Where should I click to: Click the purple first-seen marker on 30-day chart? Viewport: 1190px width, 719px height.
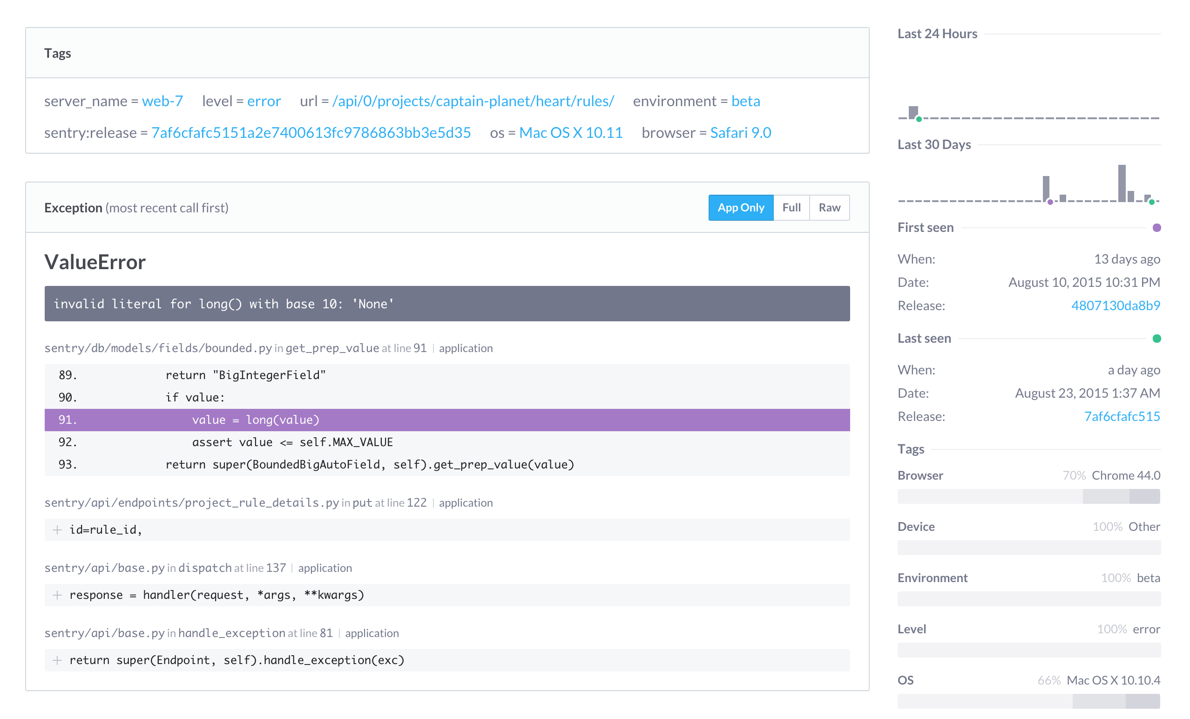click(1050, 202)
